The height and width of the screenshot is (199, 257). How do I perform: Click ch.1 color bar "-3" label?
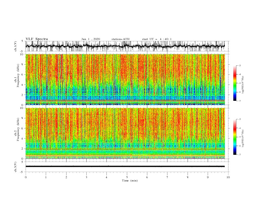(x=239, y=65)
